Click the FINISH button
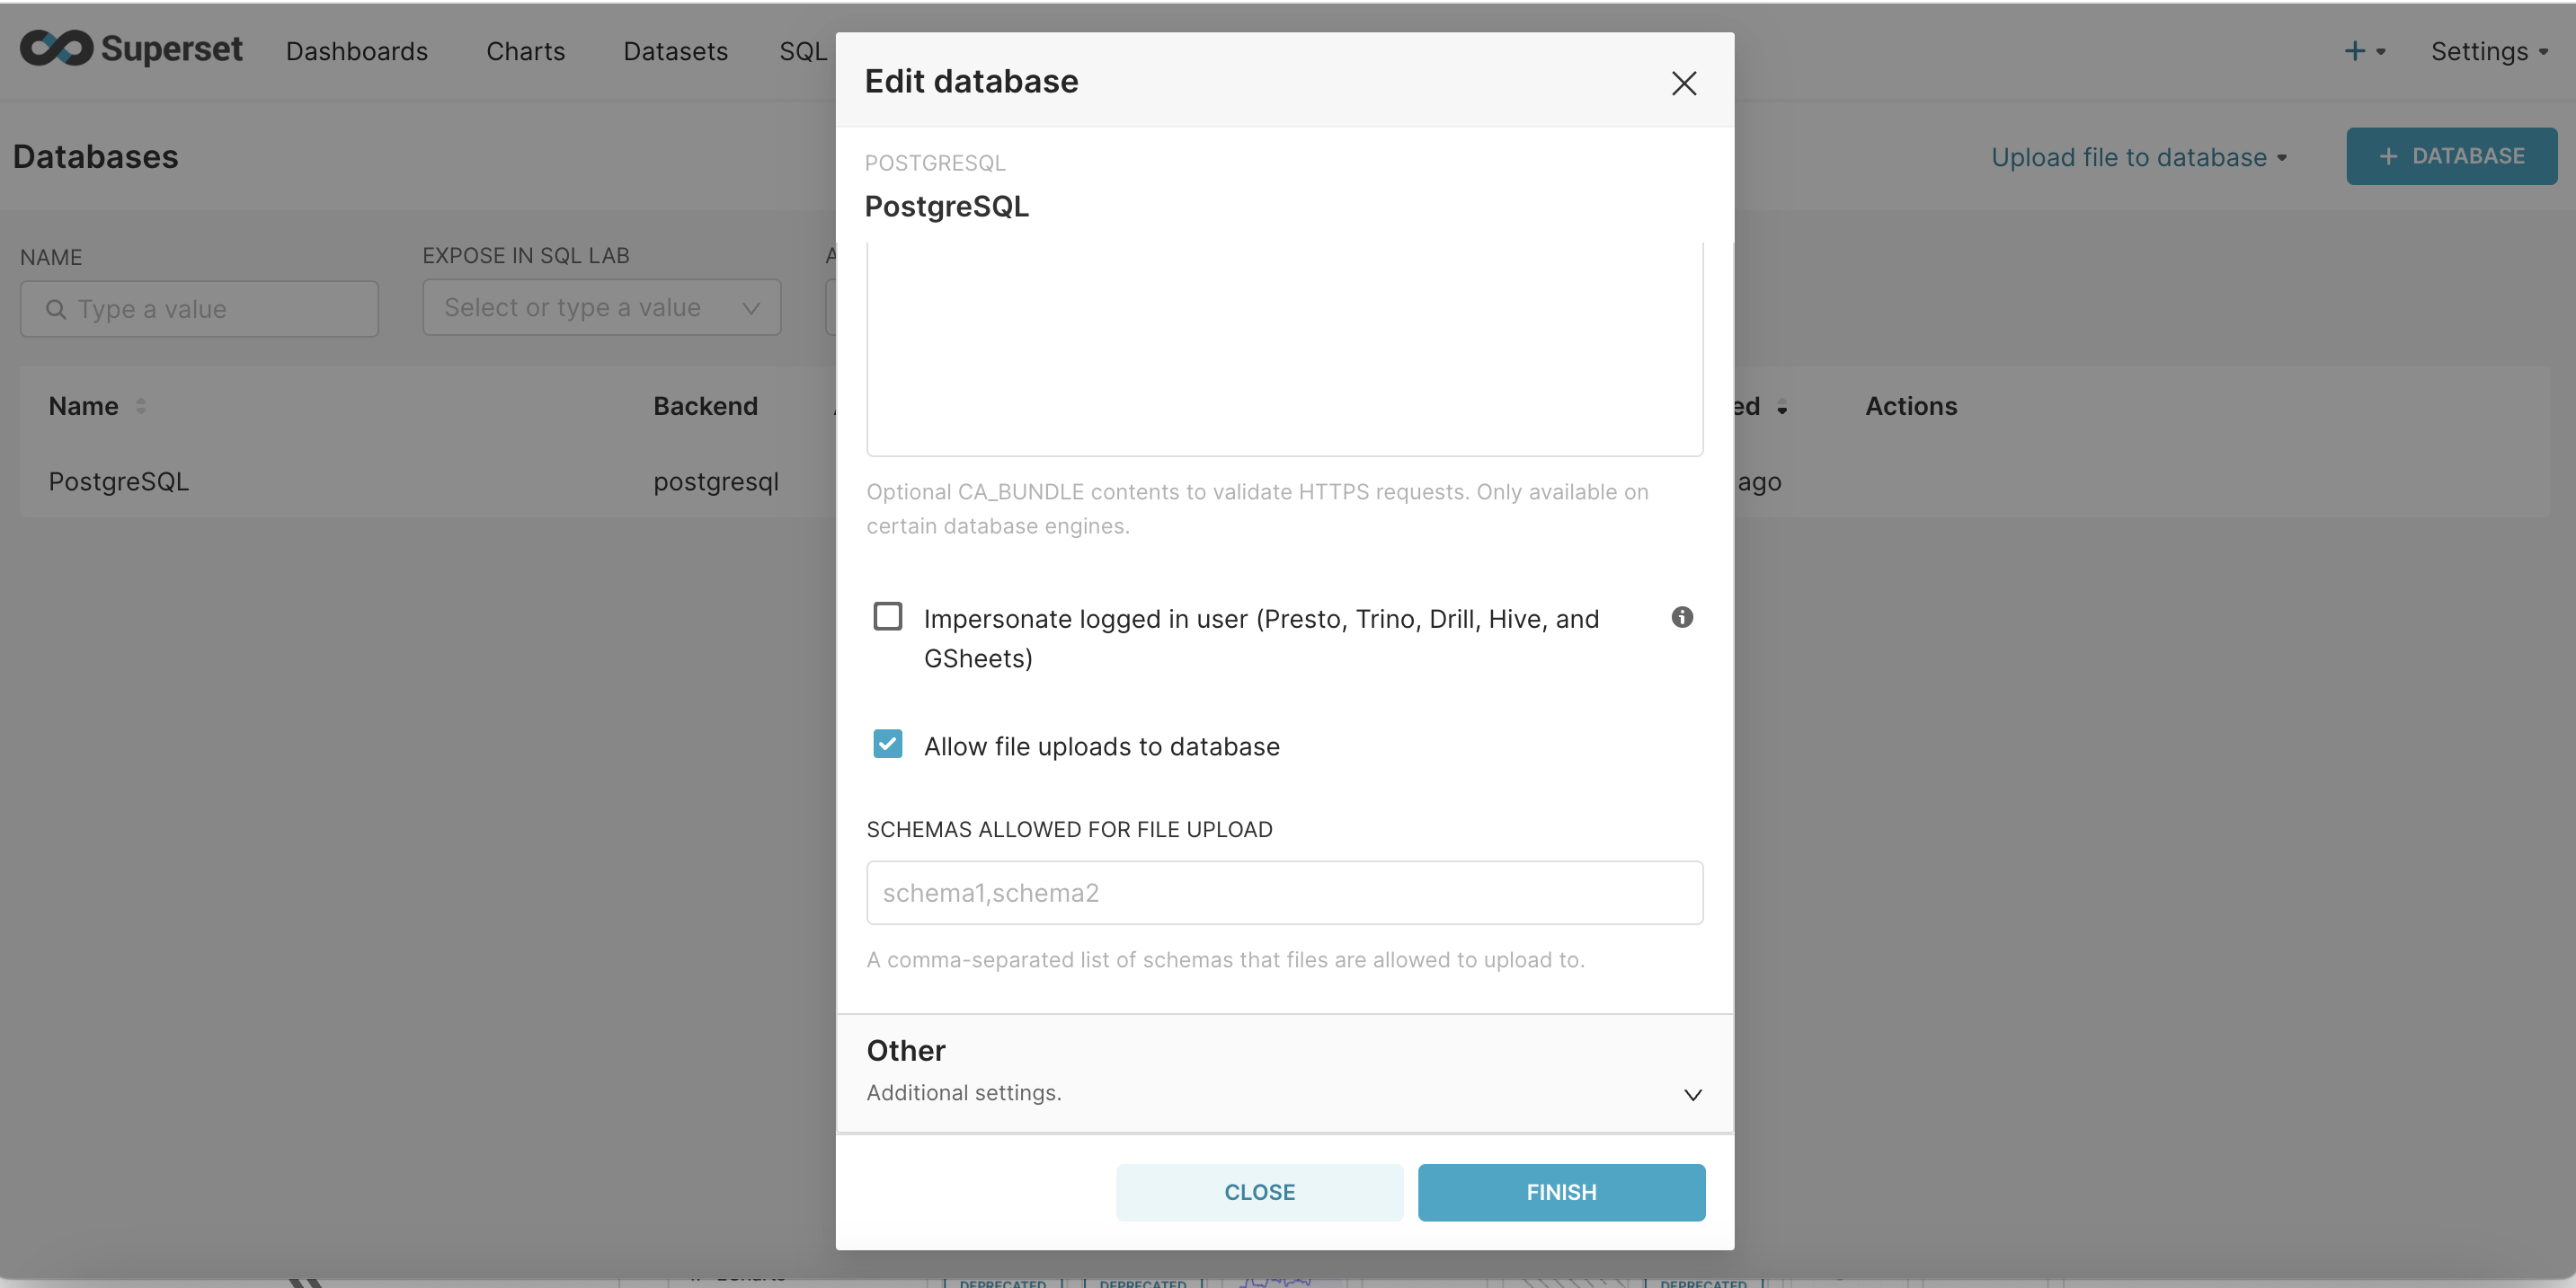Screen dimensions: 2576x1288 coord(1561,1192)
